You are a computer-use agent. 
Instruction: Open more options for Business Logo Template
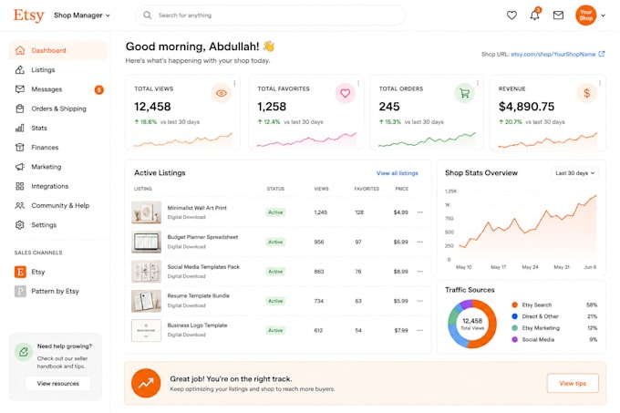420,330
